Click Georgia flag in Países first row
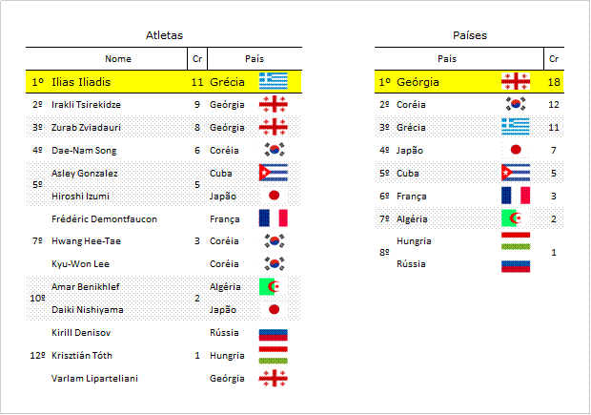 [x=516, y=81]
